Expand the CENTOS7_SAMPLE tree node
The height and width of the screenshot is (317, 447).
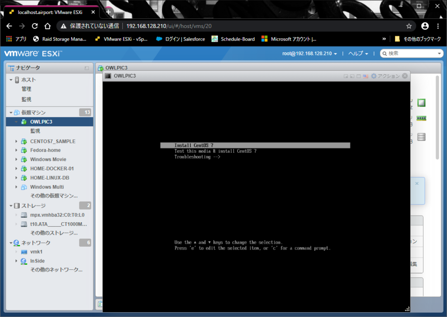point(16,141)
